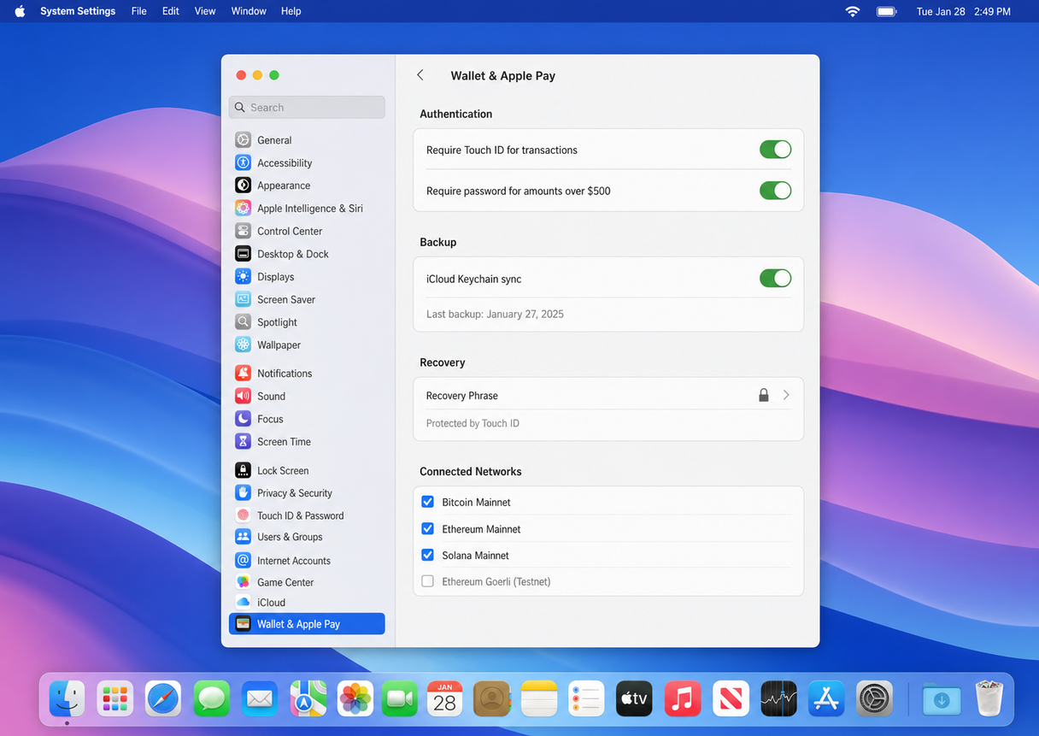
Task: Open Finder from the Dock
Action: 67,698
